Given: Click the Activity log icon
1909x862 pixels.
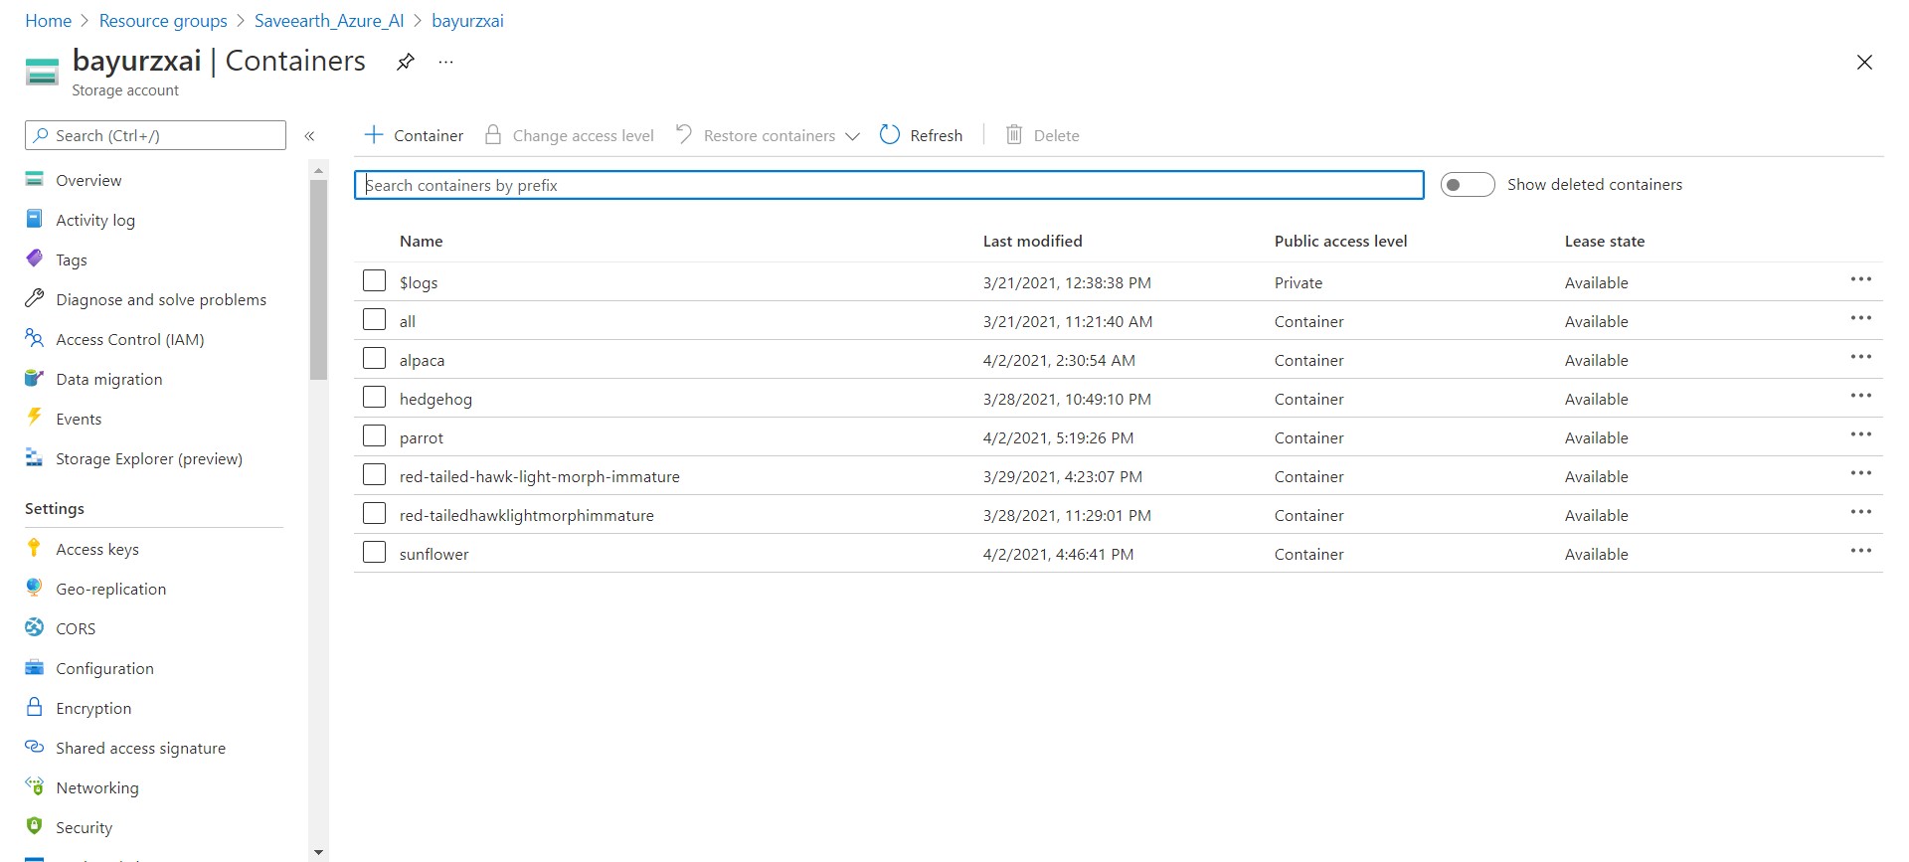Looking at the screenshot, I should pyautogui.click(x=35, y=219).
